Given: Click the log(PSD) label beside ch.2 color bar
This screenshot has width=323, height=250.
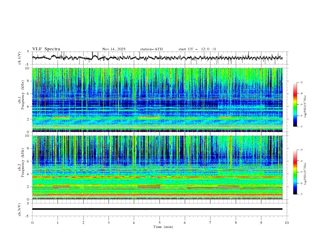Looking at the screenshot, I should [305, 174].
